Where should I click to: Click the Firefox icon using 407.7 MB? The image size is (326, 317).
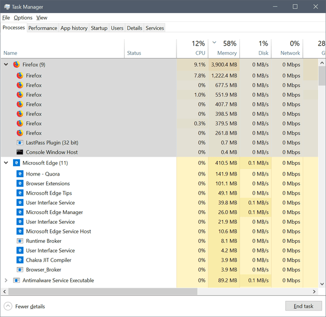pos(19,104)
